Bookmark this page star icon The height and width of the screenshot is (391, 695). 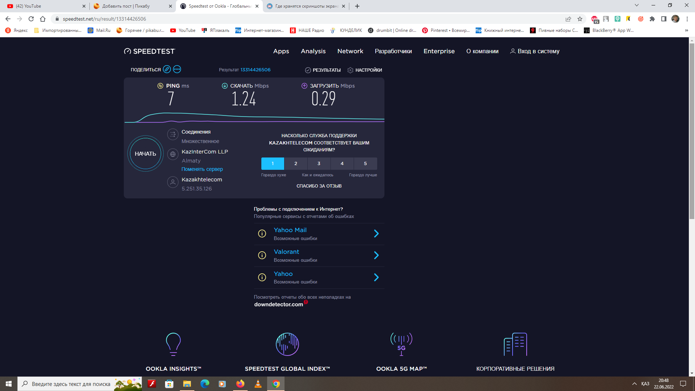click(580, 19)
